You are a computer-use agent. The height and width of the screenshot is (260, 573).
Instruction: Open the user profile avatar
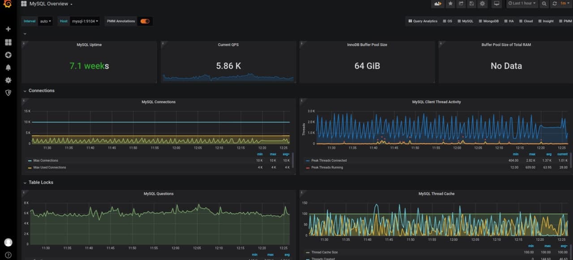(8, 242)
